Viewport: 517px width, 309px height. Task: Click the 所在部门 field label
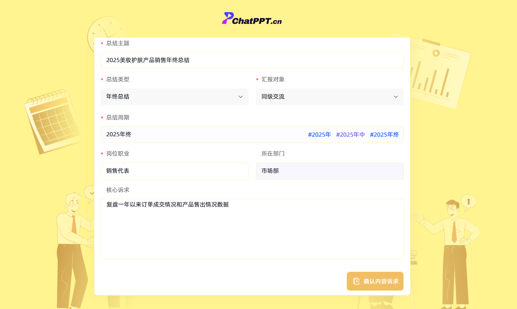(273, 153)
